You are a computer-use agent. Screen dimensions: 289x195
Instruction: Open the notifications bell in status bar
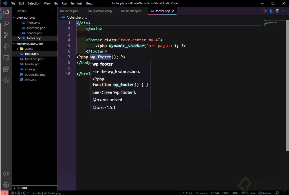[x=284, y=193]
